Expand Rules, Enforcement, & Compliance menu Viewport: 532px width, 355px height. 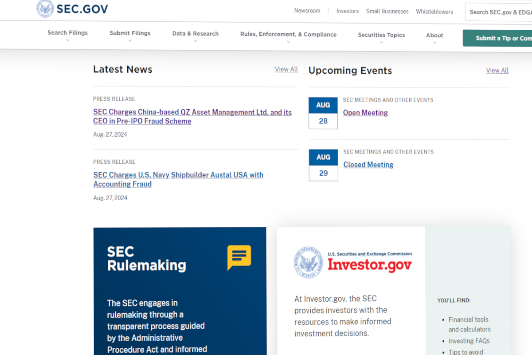pyautogui.click(x=288, y=37)
